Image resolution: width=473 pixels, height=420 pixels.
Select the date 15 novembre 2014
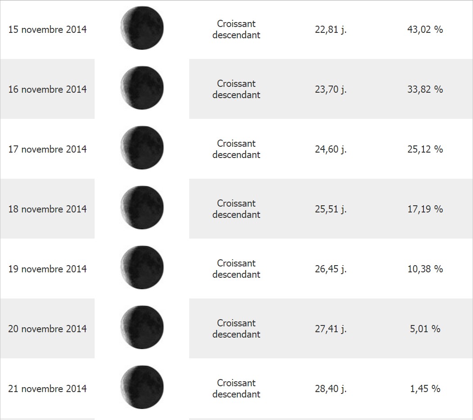47,30
